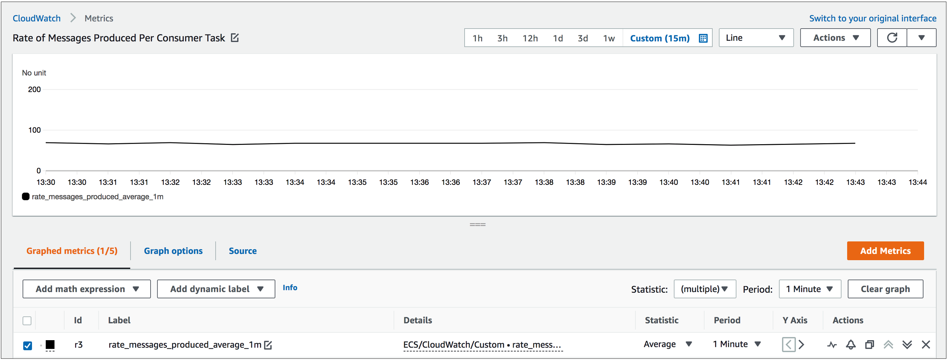Click the Clear graph button

tap(885, 289)
